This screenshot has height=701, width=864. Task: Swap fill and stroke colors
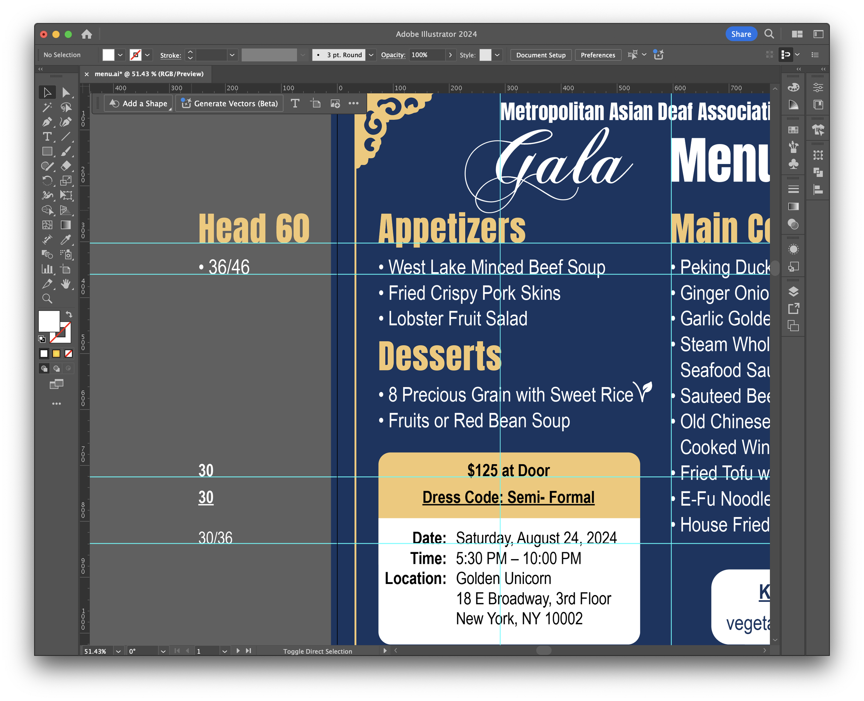click(x=69, y=314)
